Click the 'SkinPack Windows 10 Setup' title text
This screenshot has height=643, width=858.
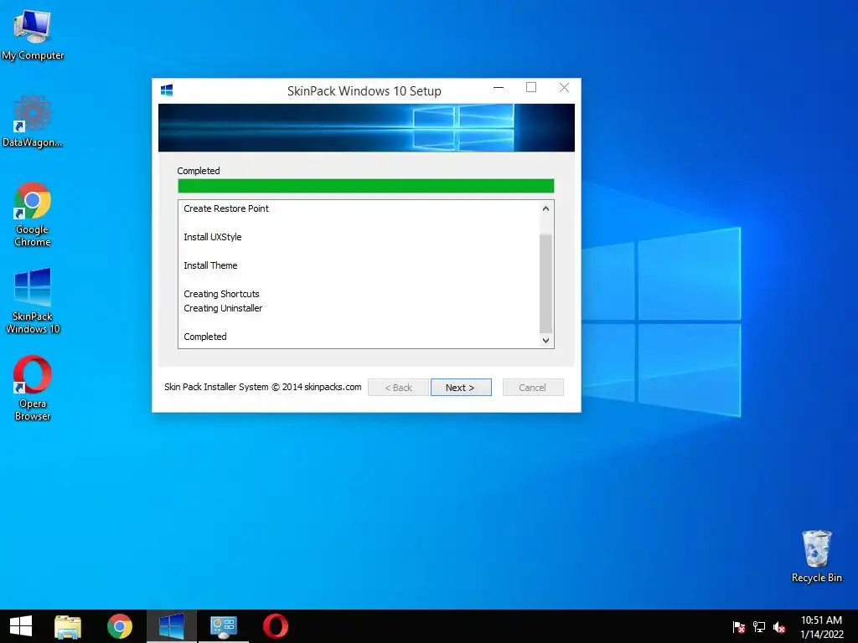(x=364, y=90)
